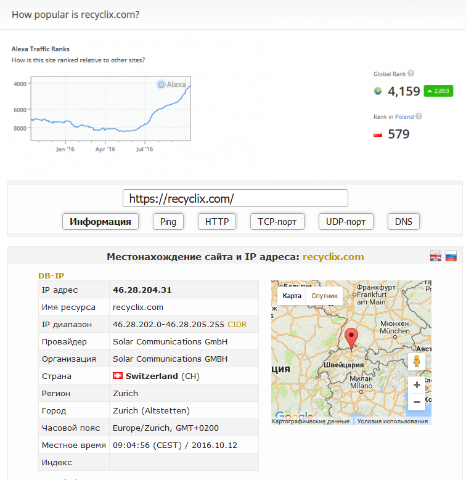Click recyclix.com in Имя ресурса row

pyautogui.click(x=138, y=307)
